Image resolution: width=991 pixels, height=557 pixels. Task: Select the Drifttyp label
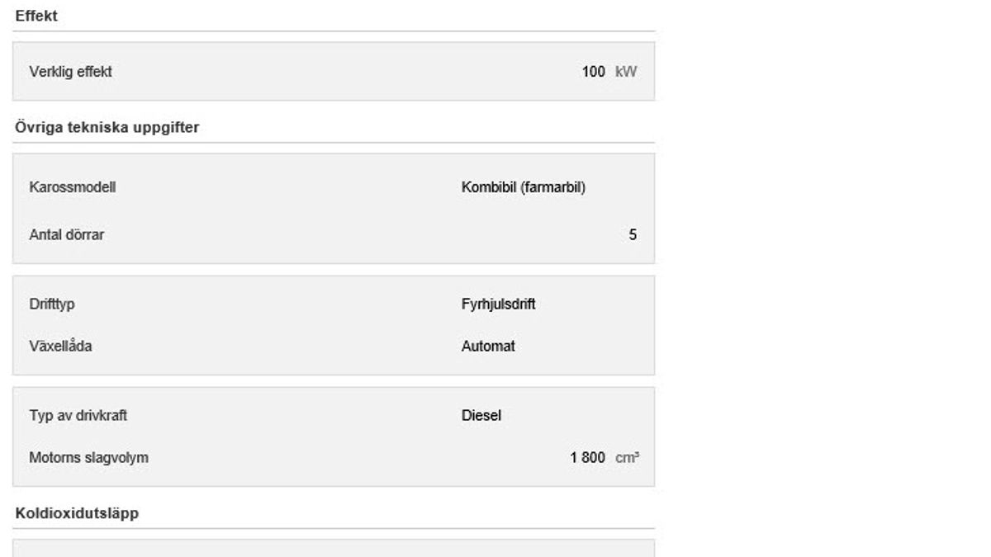pyautogui.click(x=52, y=304)
